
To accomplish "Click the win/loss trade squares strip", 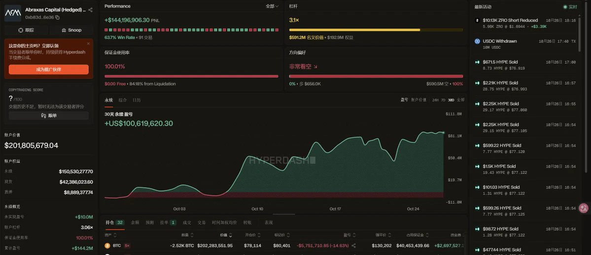I will (x=191, y=30).
